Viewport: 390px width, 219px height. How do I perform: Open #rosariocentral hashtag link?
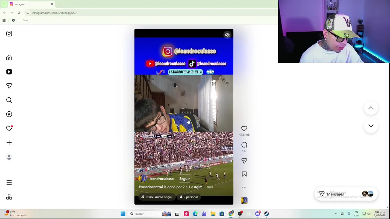(151, 187)
